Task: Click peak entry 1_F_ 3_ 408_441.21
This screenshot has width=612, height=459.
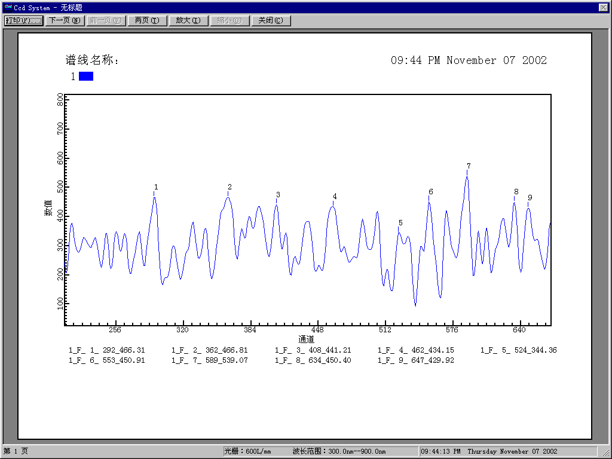Action: (x=313, y=350)
